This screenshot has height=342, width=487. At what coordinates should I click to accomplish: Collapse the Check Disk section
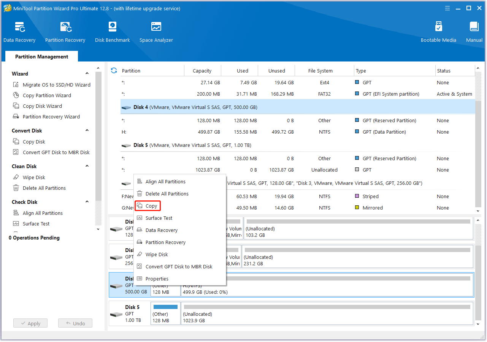(87, 202)
